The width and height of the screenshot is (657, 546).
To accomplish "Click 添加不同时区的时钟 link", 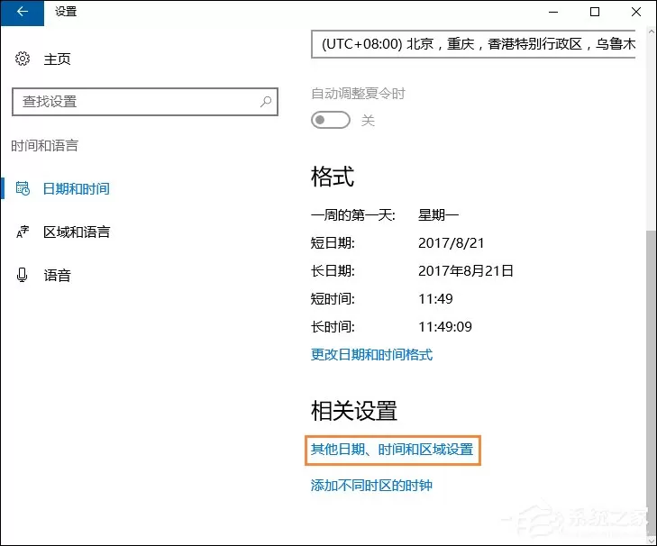I will 371,486.
